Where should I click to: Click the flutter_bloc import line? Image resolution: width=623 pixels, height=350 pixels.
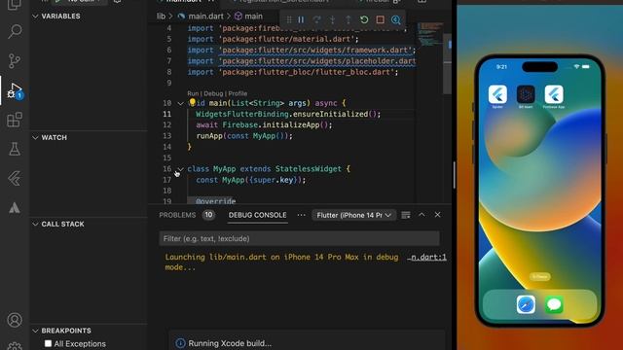292,72
